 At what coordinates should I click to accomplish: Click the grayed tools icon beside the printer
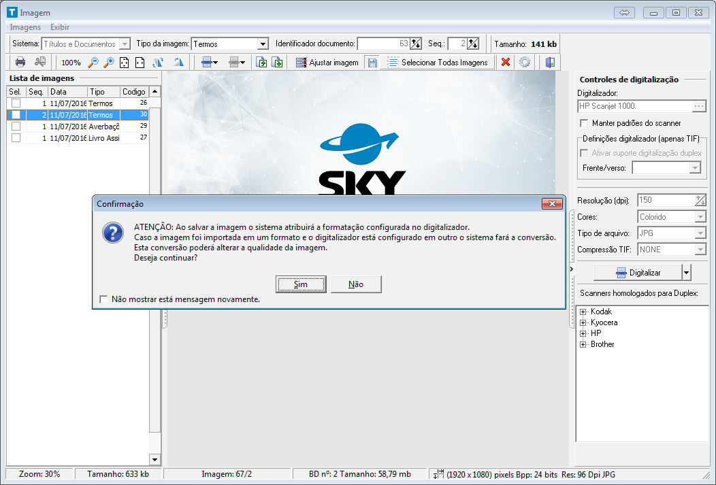click(x=40, y=62)
